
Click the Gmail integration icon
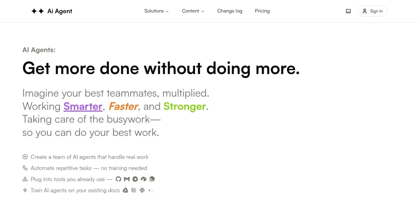(x=127, y=179)
